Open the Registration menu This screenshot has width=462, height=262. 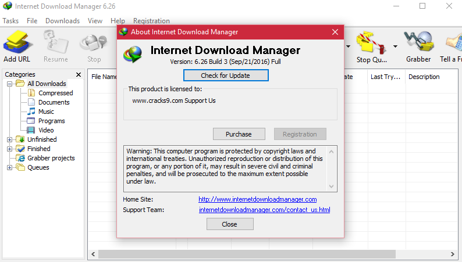(151, 21)
